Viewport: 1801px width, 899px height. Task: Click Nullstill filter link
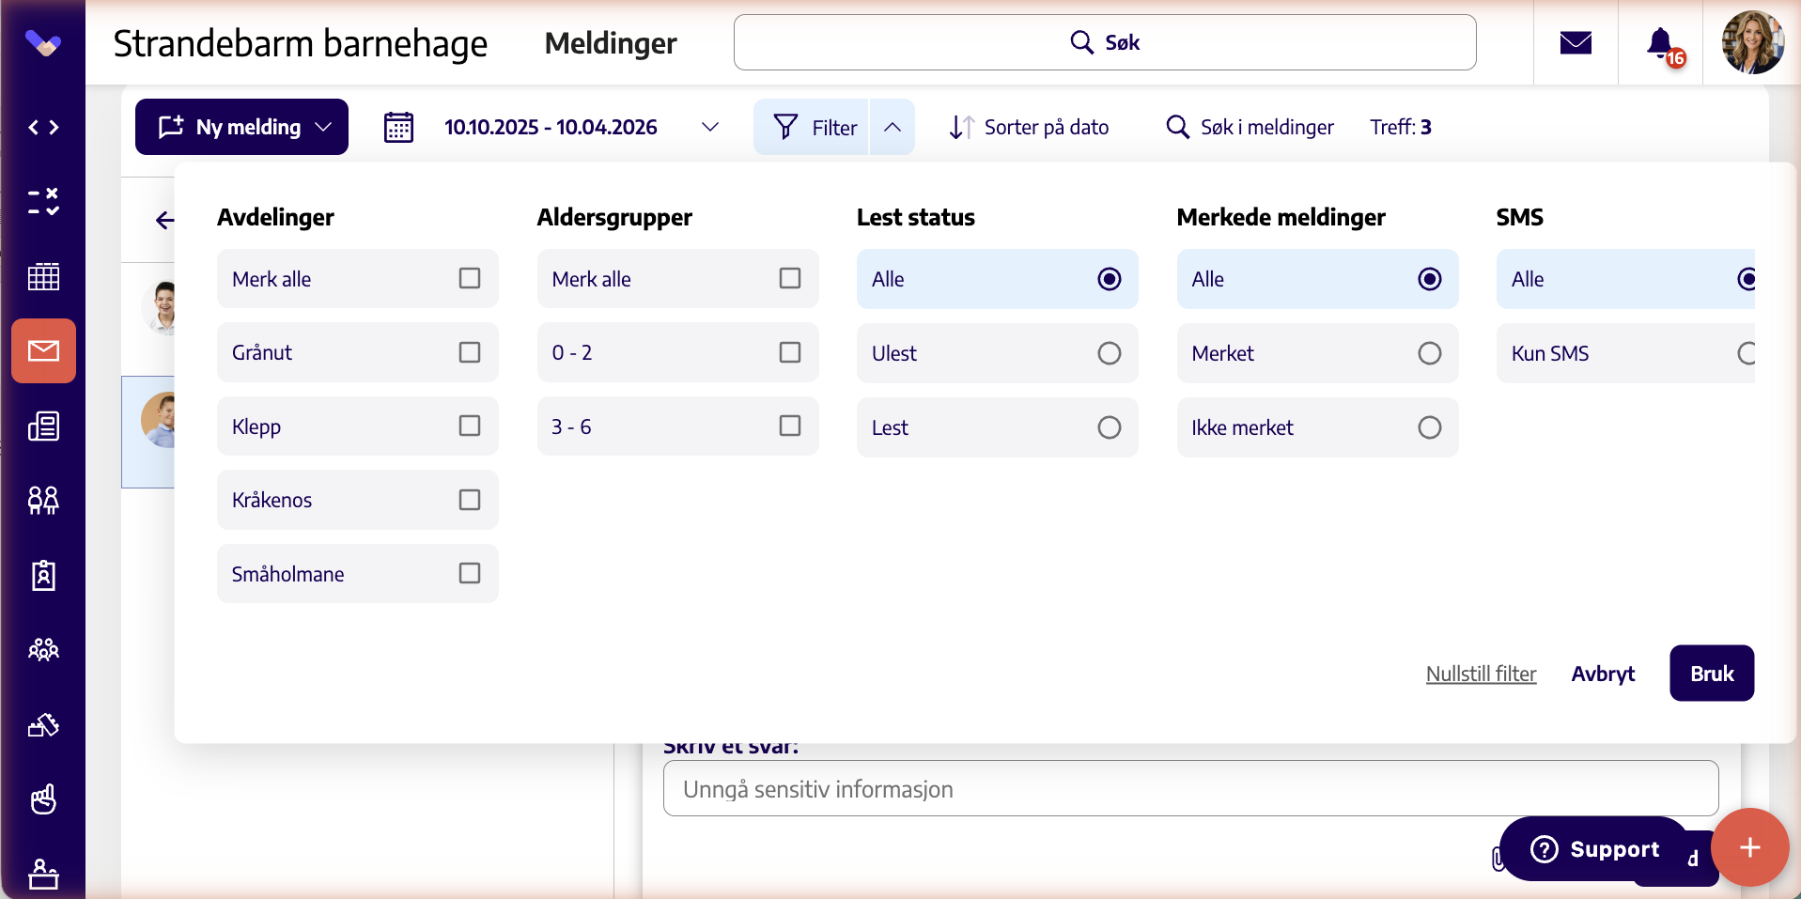point(1481,674)
